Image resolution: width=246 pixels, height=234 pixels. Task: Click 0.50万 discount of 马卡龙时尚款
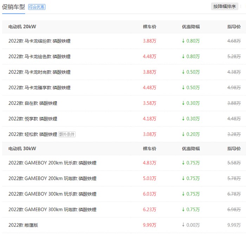pos(191,72)
